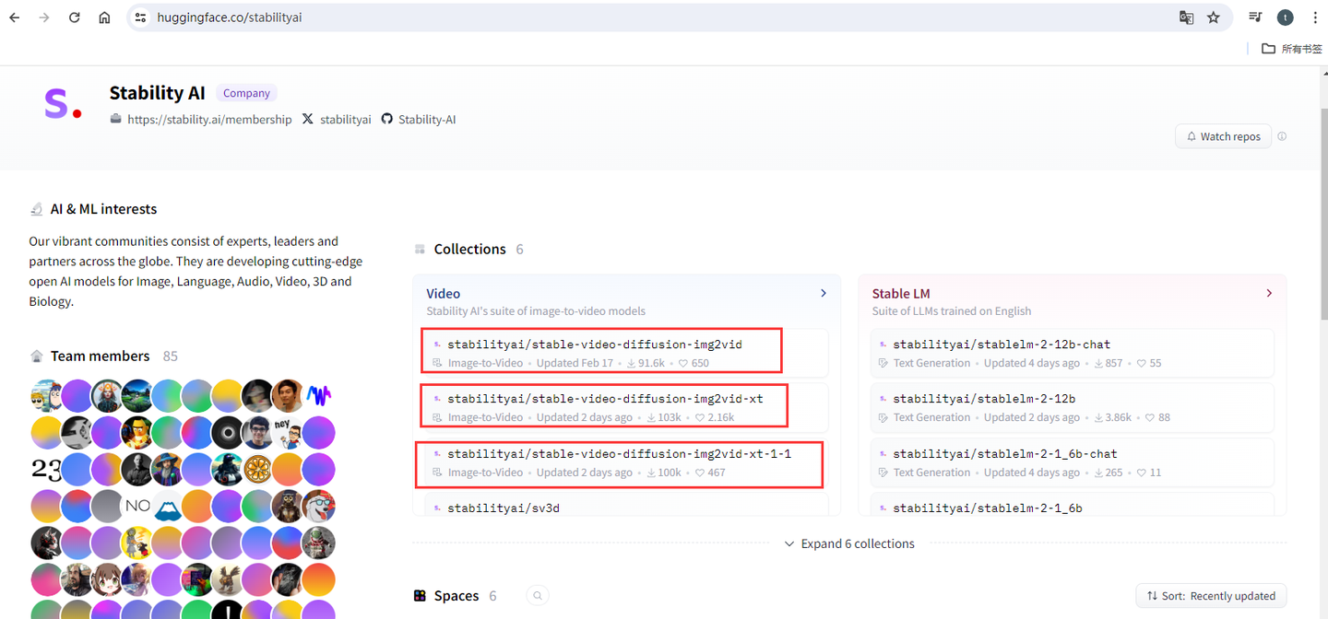Click the Watch repos button
The width and height of the screenshot is (1328, 619).
1223,136
